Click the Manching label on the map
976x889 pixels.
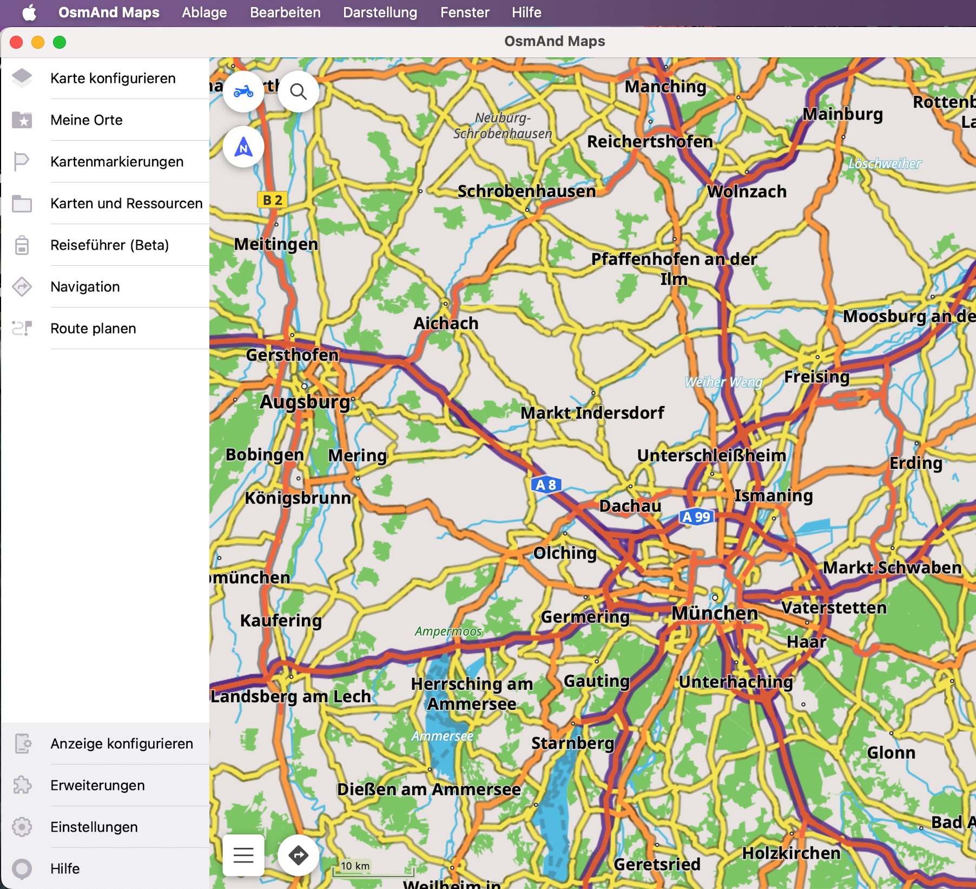click(665, 87)
